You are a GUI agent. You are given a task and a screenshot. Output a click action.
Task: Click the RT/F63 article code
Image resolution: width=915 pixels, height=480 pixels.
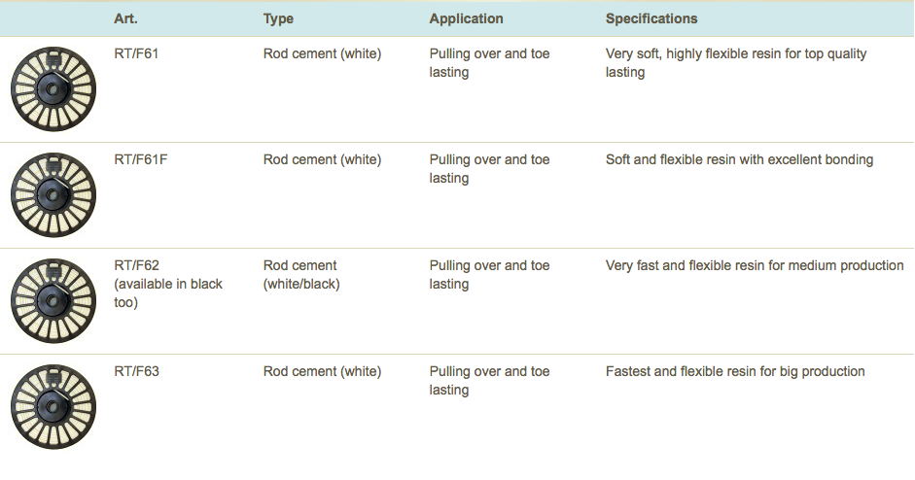coord(136,371)
